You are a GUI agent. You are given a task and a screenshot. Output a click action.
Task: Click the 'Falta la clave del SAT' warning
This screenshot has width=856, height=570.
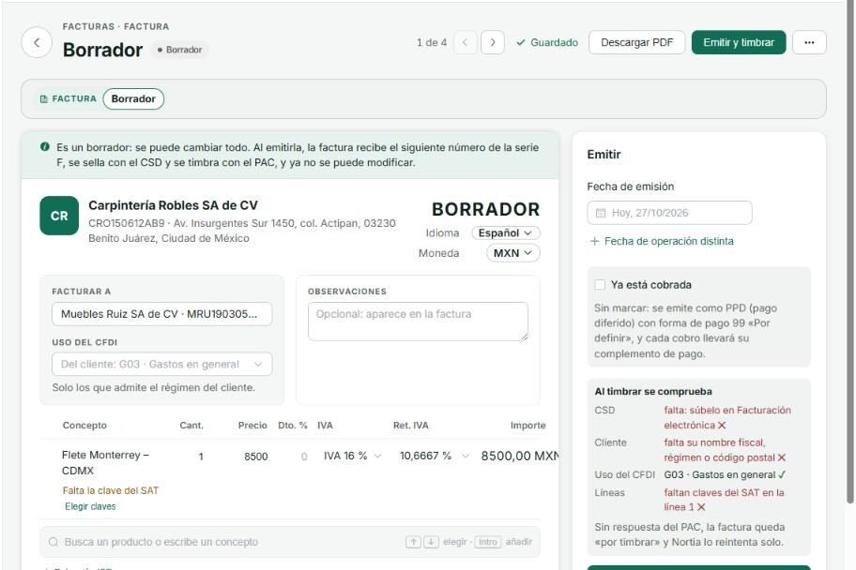(111, 490)
